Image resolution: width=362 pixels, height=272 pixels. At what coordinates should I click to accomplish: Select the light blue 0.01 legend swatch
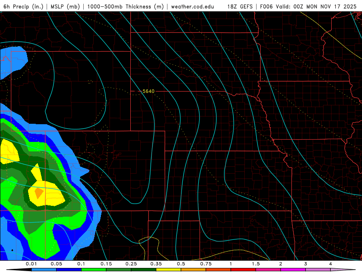tap(44, 270)
